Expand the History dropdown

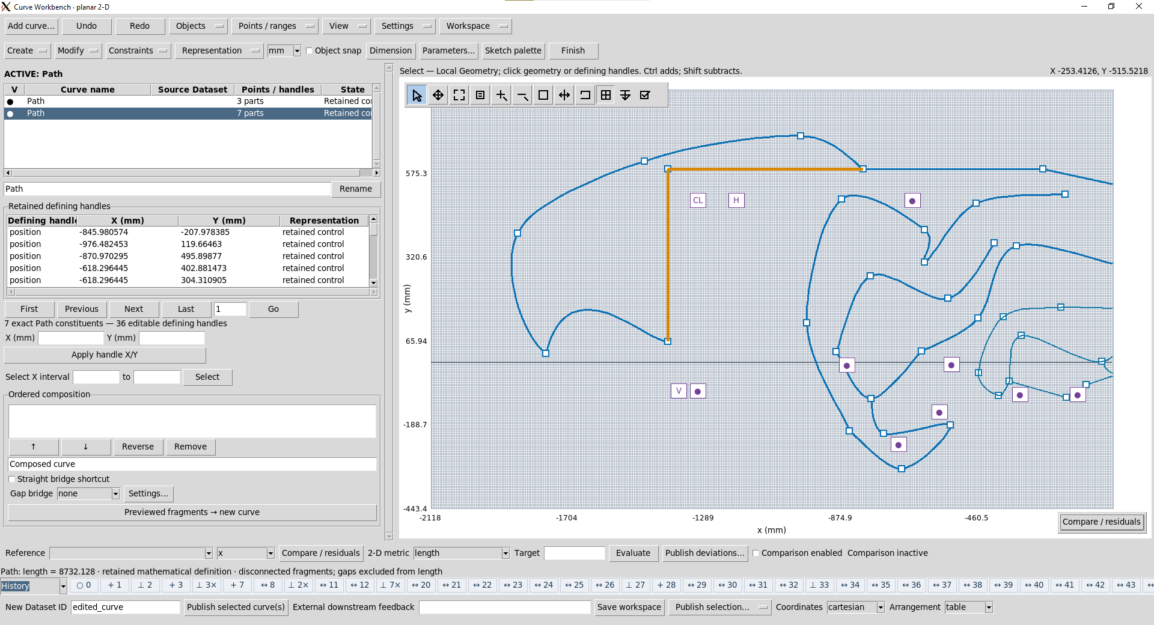click(x=63, y=586)
